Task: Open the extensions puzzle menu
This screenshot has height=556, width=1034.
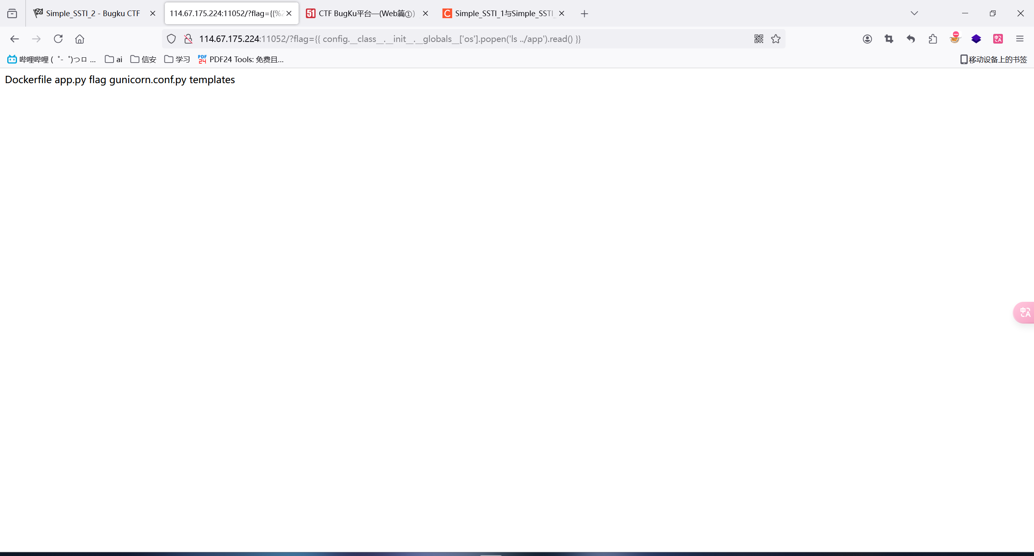Action: pos(933,39)
